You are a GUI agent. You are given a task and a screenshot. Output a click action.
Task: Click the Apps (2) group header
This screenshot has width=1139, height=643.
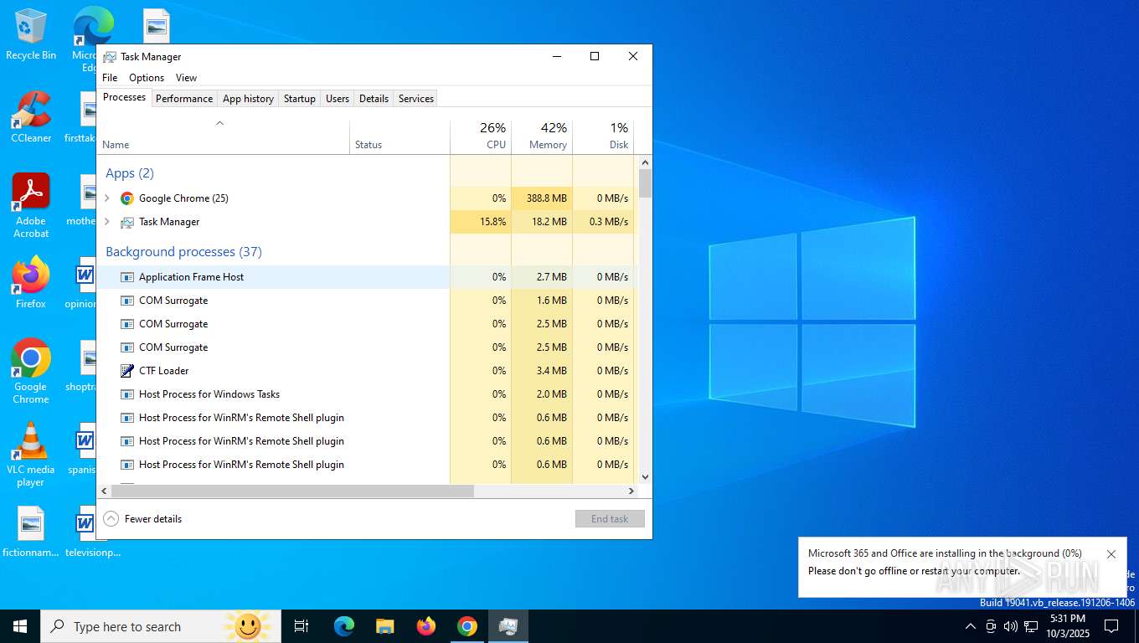[x=130, y=173]
